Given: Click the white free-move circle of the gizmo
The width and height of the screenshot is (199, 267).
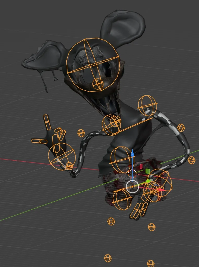Looking at the screenshot, I should pyautogui.click(x=133, y=187).
